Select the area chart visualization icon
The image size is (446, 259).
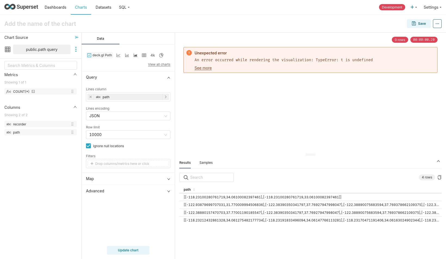[136, 55]
